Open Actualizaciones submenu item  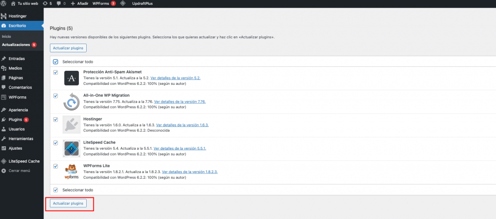[x=16, y=45]
